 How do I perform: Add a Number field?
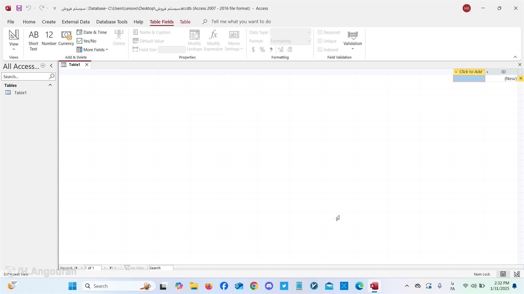point(49,38)
